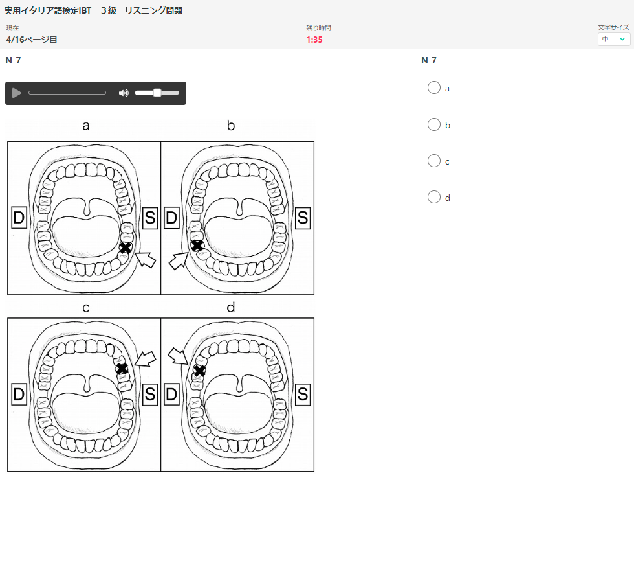Click the 文字サイズ label
Screen dimensions: 634x587
(x=613, y=27)
